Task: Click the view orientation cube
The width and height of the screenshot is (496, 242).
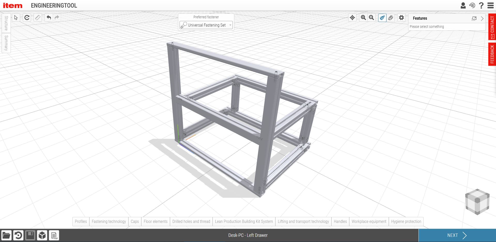Action: click(x=477, y=202)
